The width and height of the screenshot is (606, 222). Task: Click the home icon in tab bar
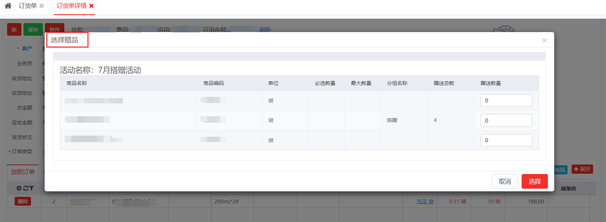[x=8, y=6]
